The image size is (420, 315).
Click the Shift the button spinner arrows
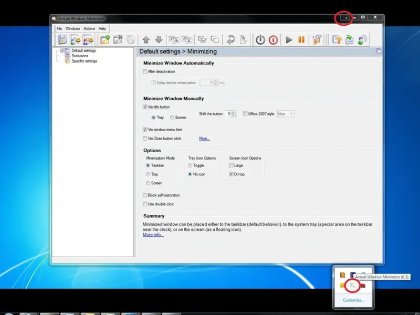[x=233, y=114]
